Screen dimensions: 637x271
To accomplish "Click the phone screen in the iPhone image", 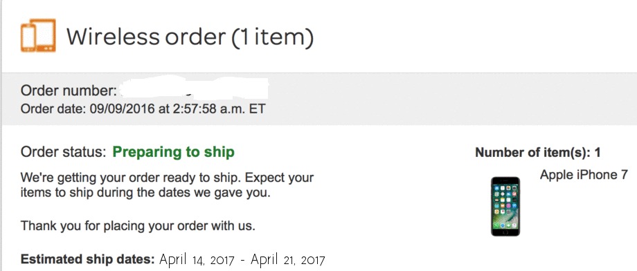I will tap(505, 206).
